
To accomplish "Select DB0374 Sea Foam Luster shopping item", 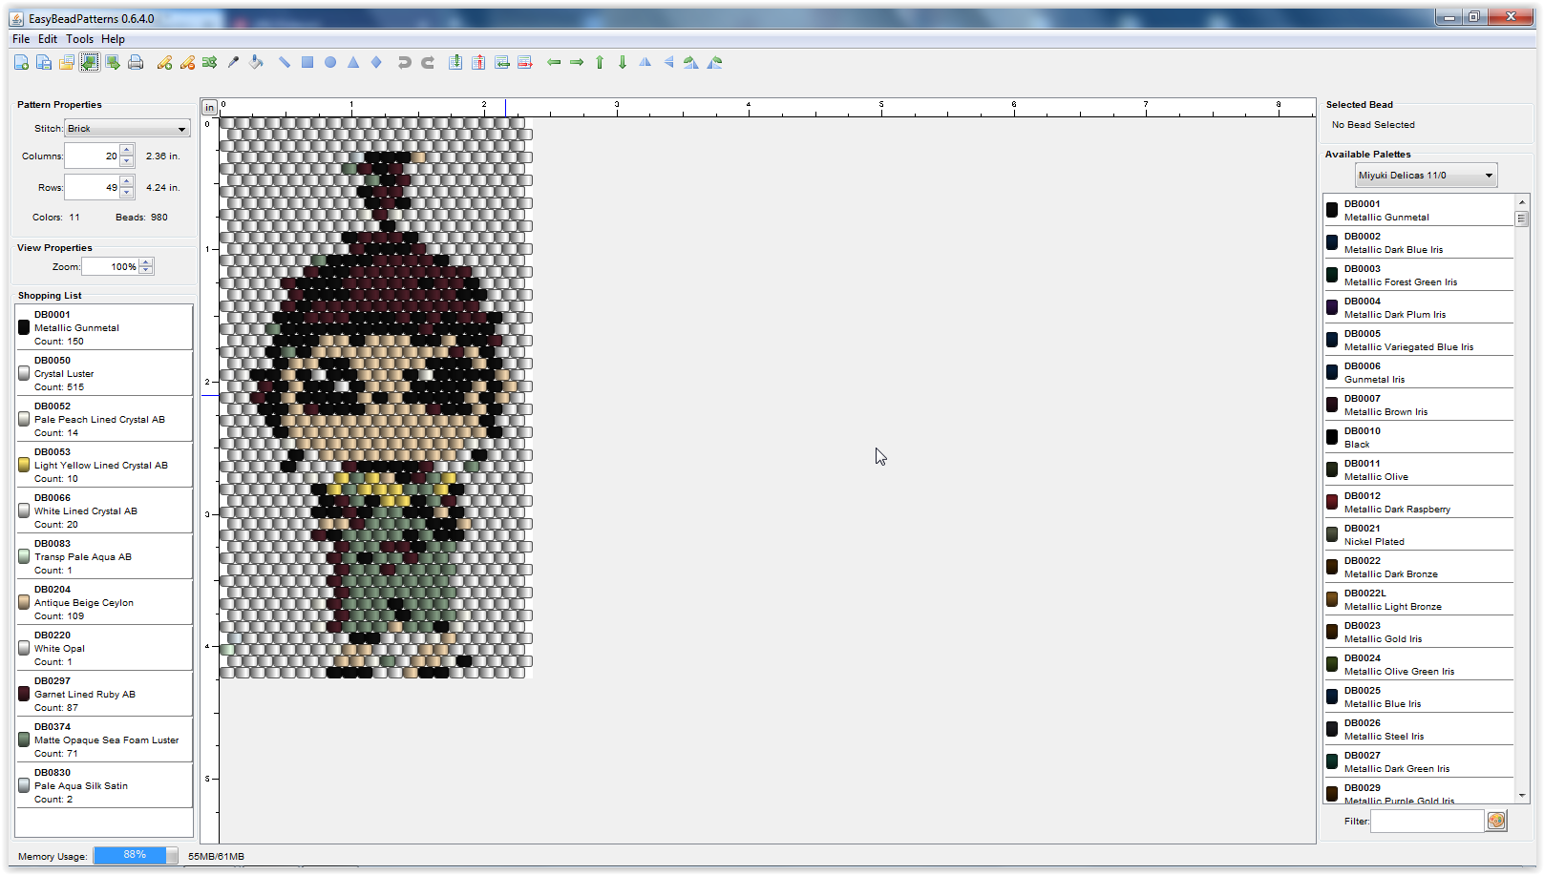I will tap(103, 740).
